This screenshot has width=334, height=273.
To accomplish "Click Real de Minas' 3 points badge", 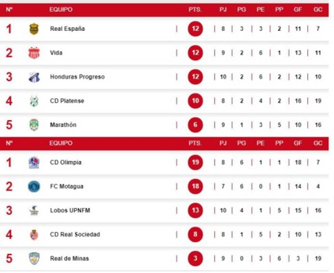I will click(x=195, y=258).
